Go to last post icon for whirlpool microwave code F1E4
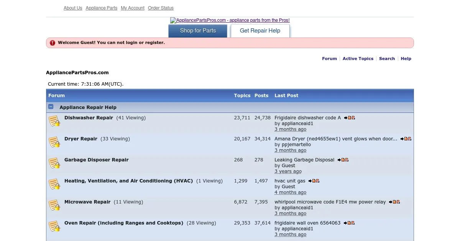460x241 pixels. pos(393,202)
